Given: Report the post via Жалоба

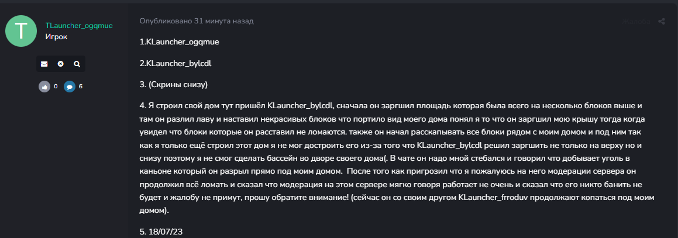Looking at the screenshot, I should point(636,22).
